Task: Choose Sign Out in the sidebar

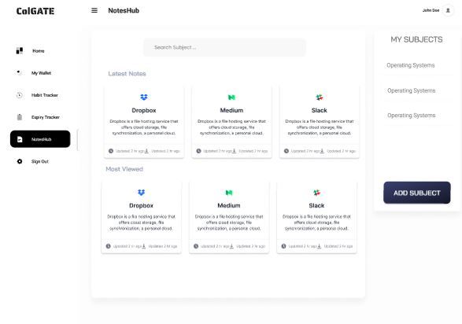Action: 40,161
